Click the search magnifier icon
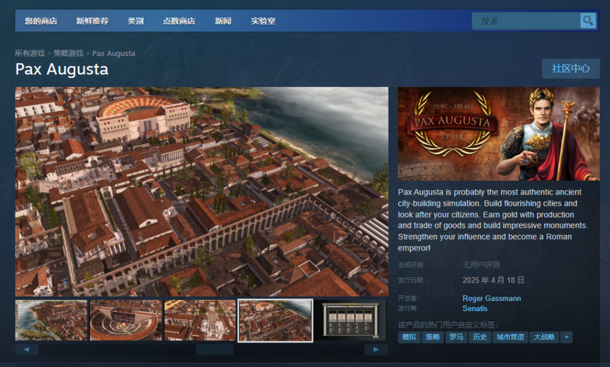This screenshot has width=610, height=367. tap(588, 21)
